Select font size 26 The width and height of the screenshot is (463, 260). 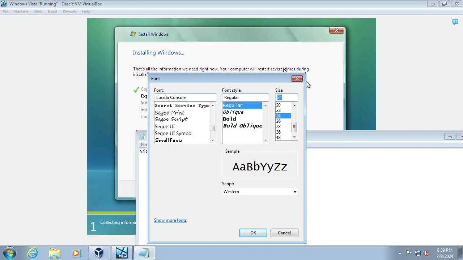pos(283,121)
